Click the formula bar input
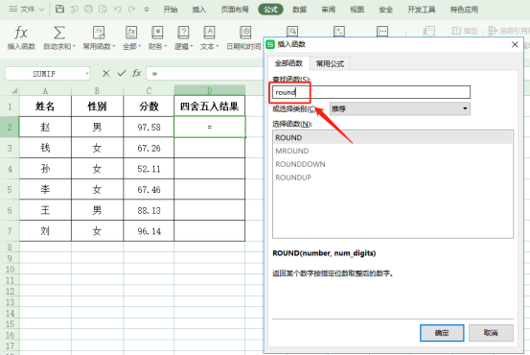This screenshot has width=530, height=355. pyautogui.click(x=205, y=74)
